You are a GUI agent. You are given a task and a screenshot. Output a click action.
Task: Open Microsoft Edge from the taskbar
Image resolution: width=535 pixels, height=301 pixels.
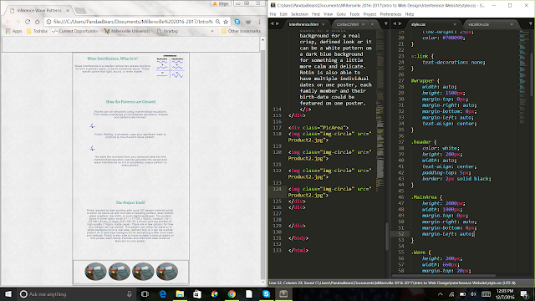pyautogui.click(x=163, y=293)
